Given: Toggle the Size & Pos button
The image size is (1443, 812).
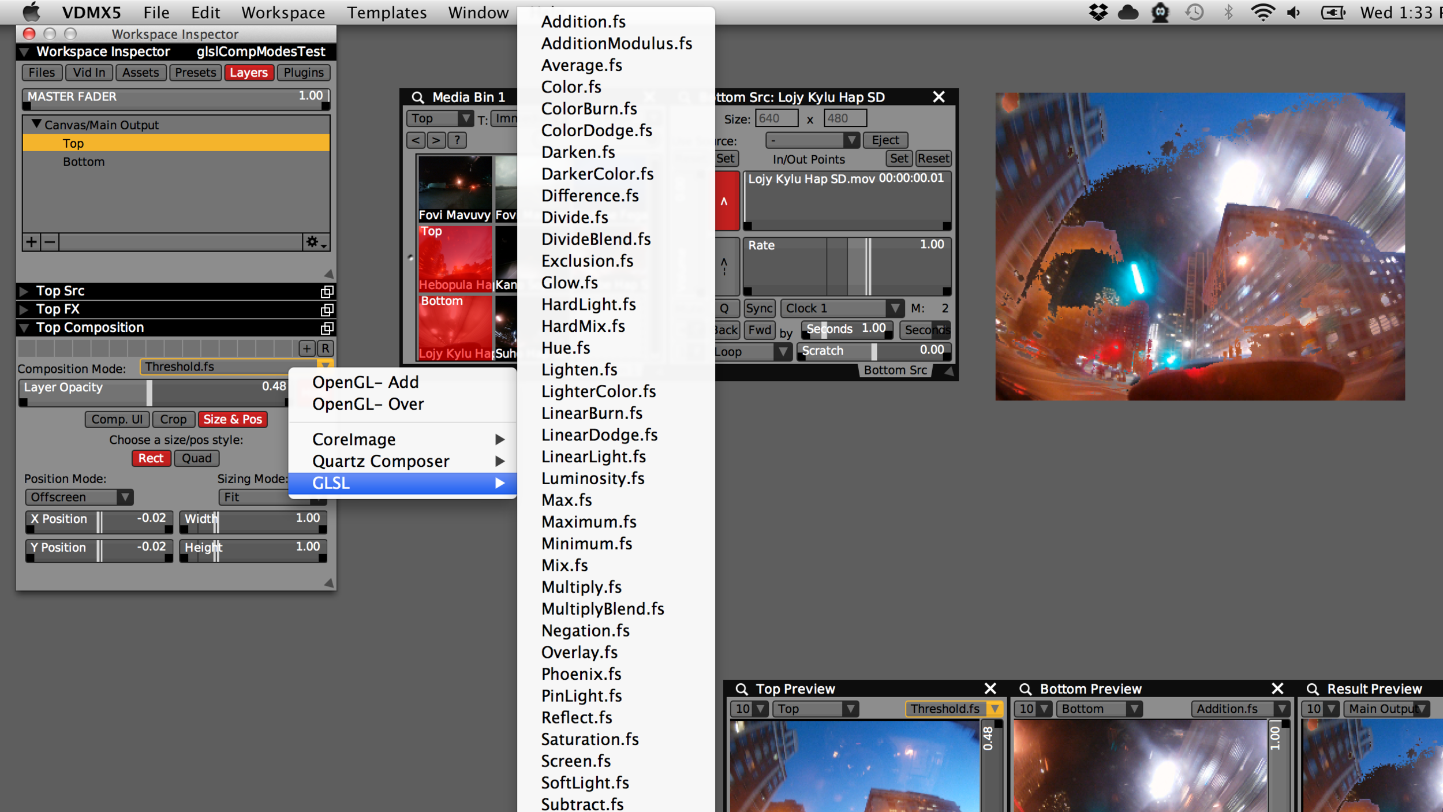Looking at the screenshot, I should click(233, 420).
